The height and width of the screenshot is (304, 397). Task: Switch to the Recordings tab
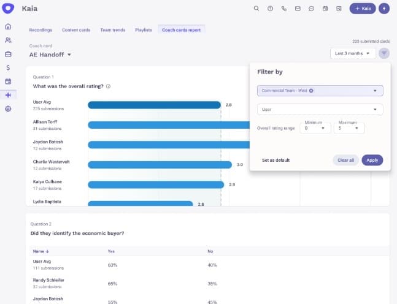40,29
